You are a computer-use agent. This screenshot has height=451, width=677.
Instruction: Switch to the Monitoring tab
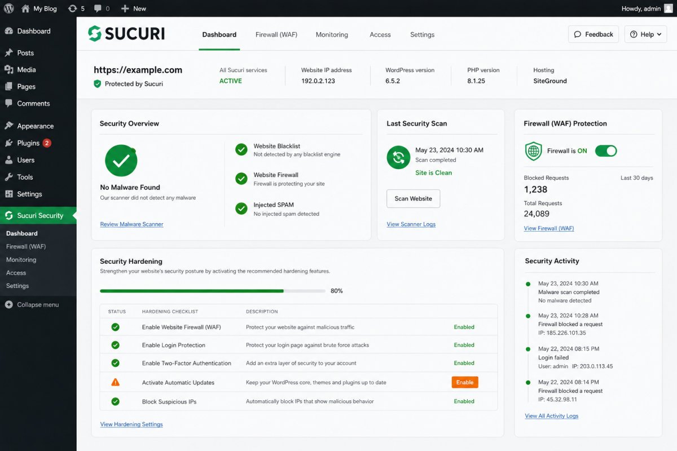332,34
